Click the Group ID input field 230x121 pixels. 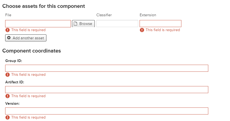click(x=107, y=68)
